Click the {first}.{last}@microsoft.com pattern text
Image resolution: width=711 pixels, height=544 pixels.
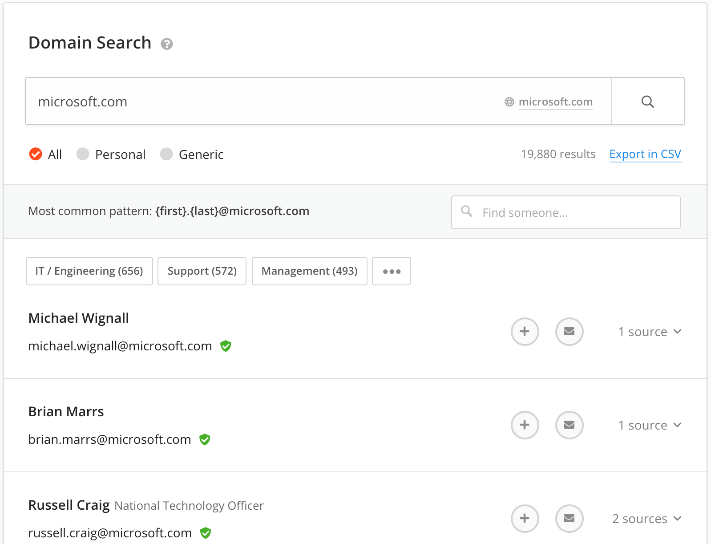[x=232, y=211]
